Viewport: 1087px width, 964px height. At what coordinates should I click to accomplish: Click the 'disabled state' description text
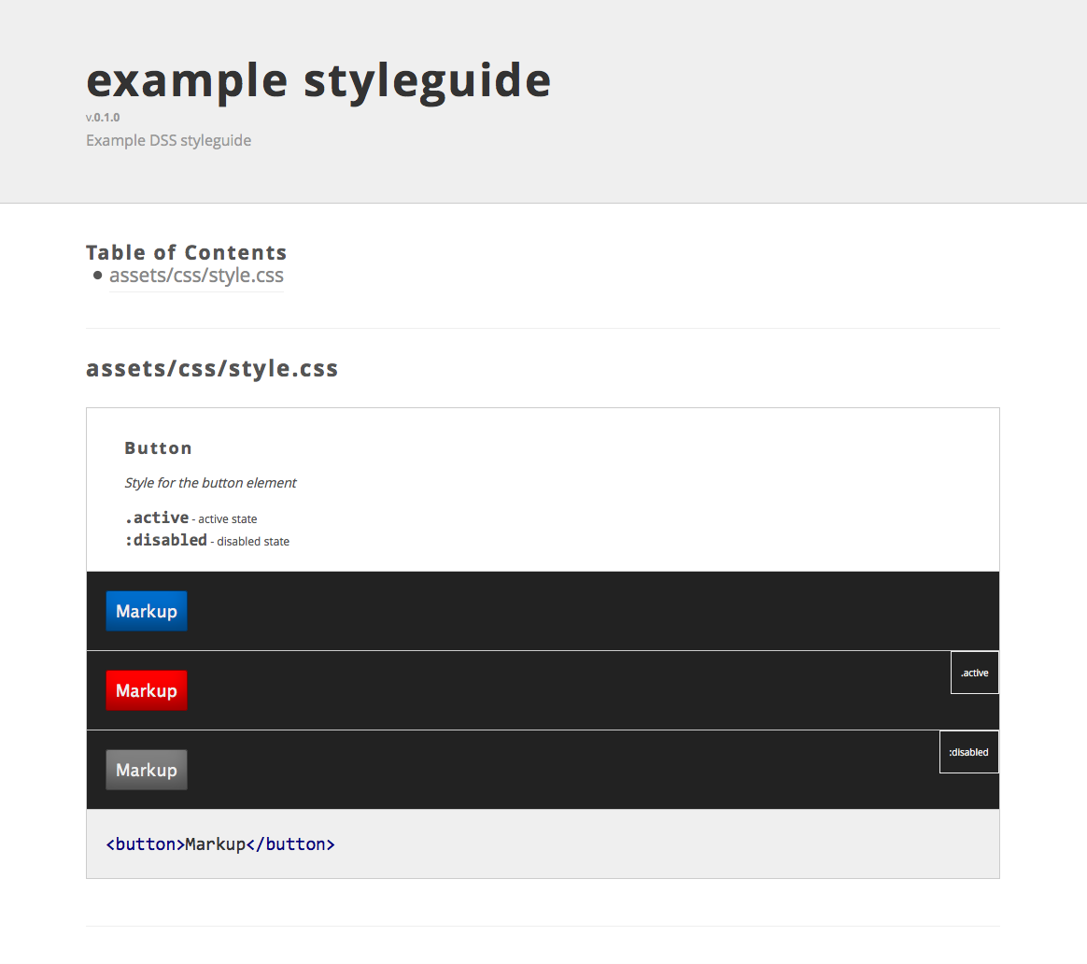tap(253, 541)
